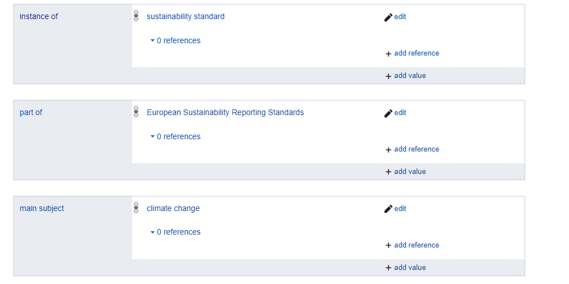
Task: Expand 0 references under sustainability standard
Action: [175, 40]
